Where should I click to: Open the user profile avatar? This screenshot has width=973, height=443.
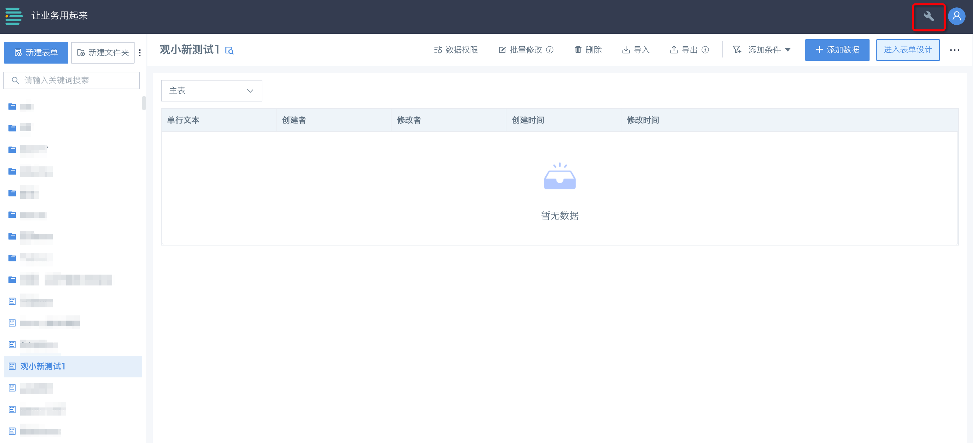click(x=956, y=17)
